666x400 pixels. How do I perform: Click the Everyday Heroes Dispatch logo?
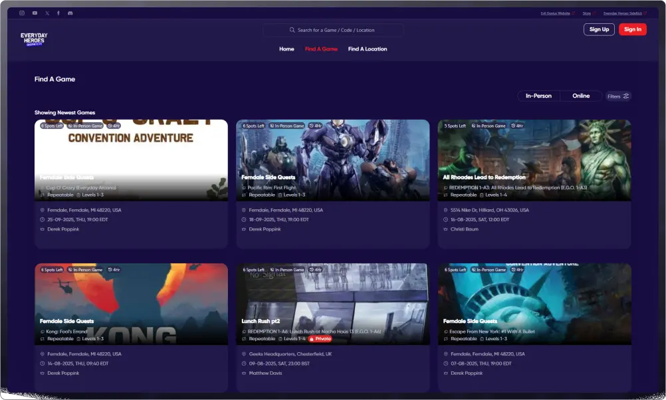[x=34, y=39]
